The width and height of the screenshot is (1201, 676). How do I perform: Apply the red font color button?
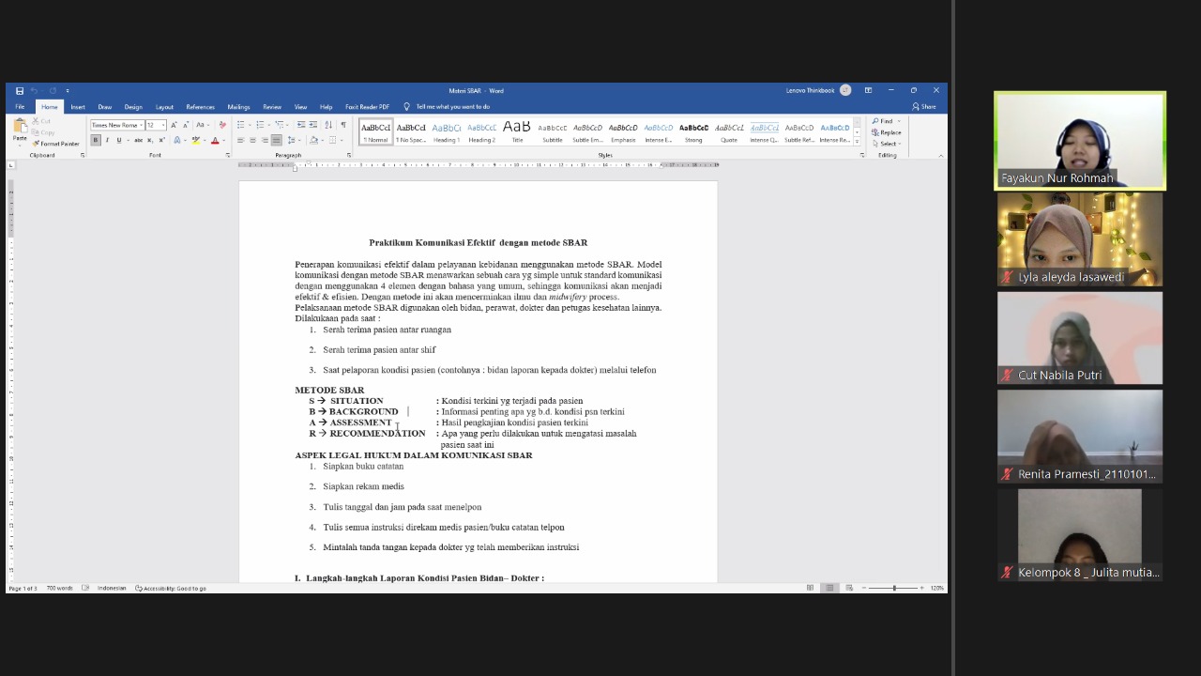(215, 140)
